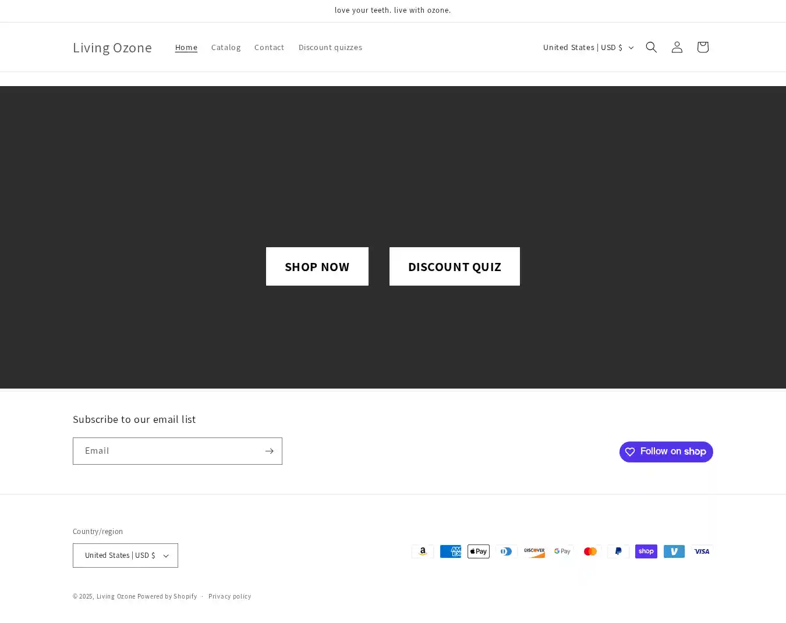This screenshot has height=623, width=786.
Task: Navigate to Discount quizzes page
Action: click(330, 47)
